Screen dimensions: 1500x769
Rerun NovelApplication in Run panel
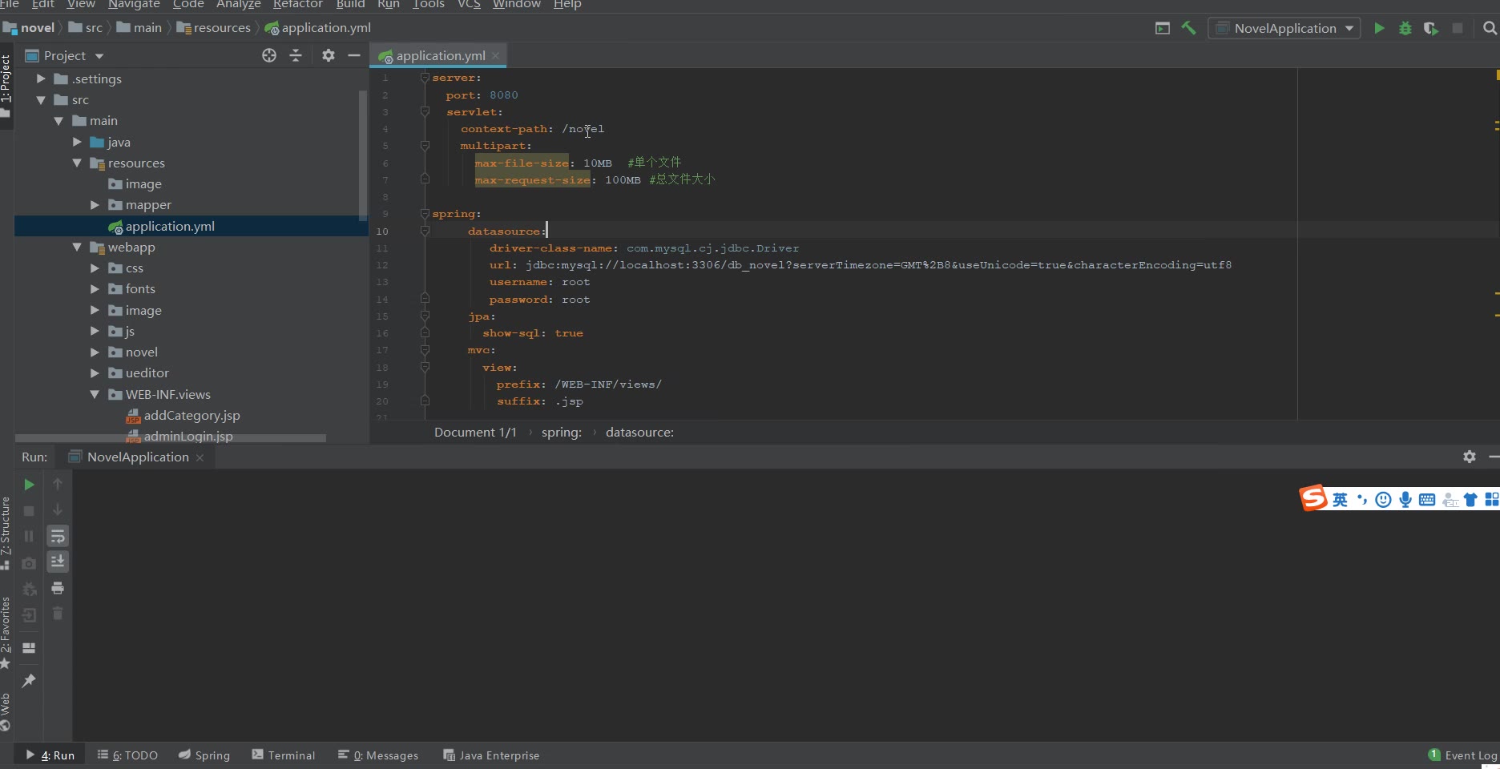pos(29,485)
